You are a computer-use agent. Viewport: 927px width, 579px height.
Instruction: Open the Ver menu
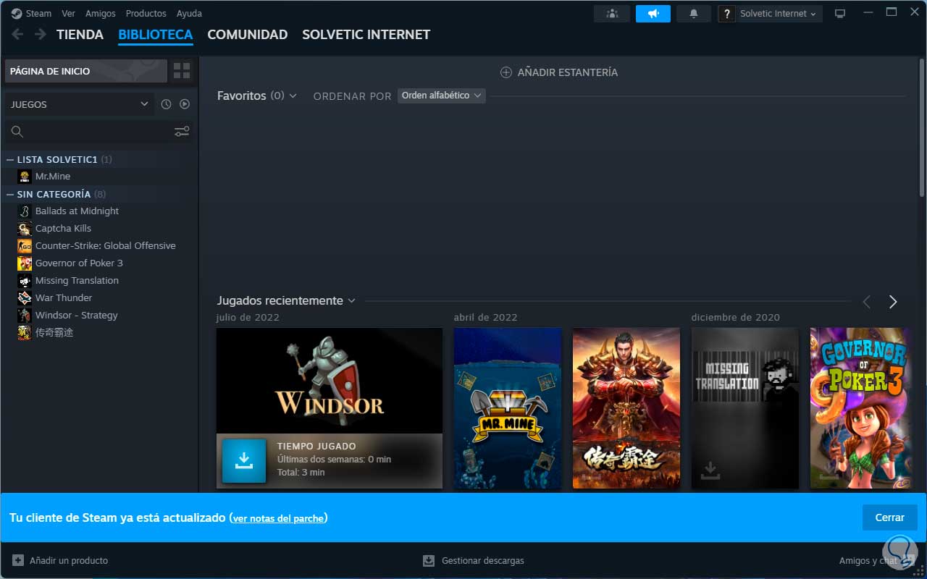(68, 13)
